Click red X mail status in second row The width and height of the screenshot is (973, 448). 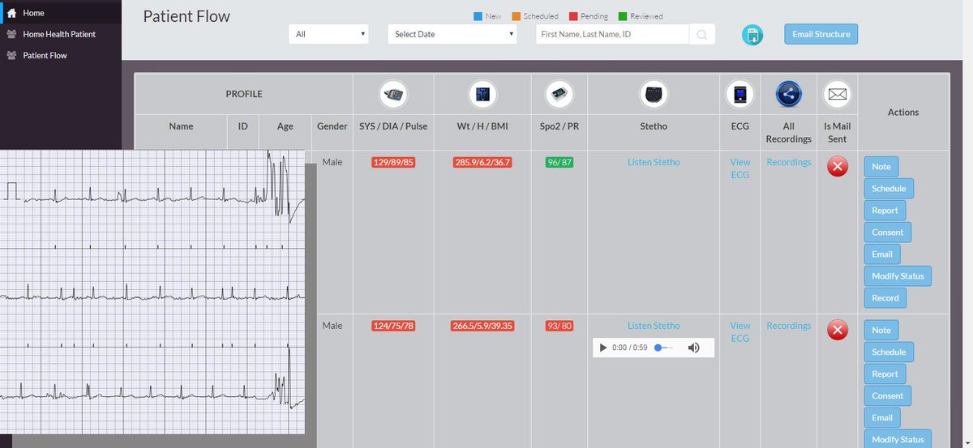pyautogui.click(x=838, y=331)
